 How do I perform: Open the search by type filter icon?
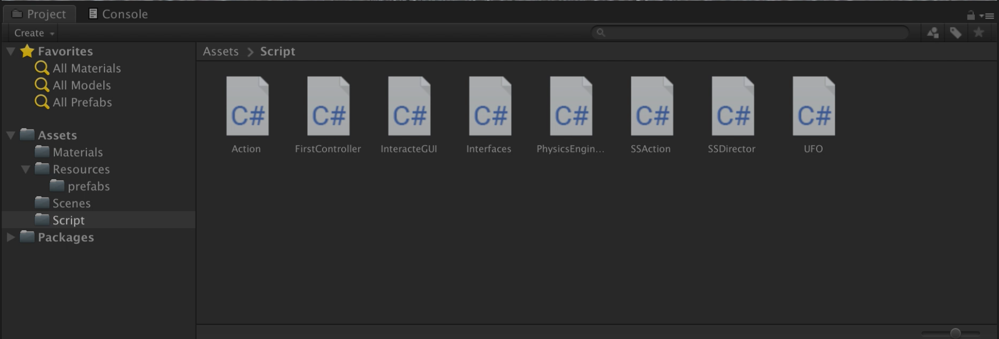pyautogui.click(x=933, y=33)
